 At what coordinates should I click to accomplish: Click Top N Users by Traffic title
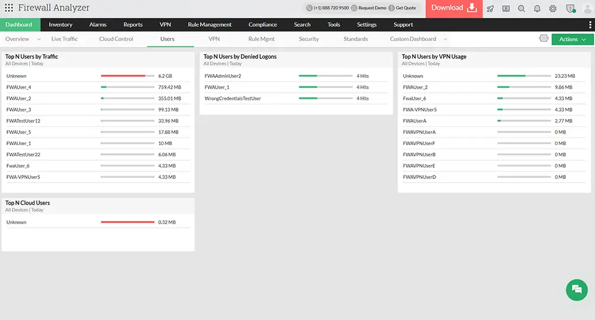click(32, 57)
